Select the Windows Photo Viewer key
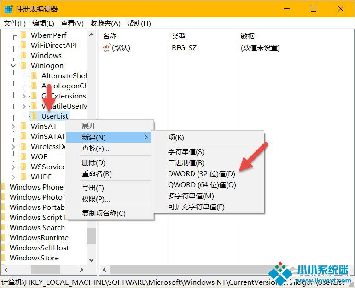Viewport: 355px width, 288px height. 37,197
